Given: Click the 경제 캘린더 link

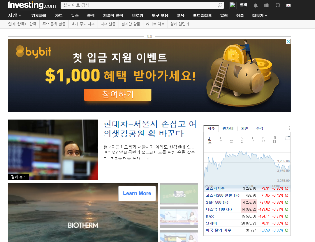Looking at the screenshot, I should 180,24.
